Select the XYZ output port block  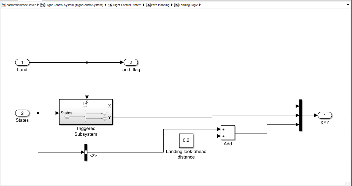click(x=325, y=115)
